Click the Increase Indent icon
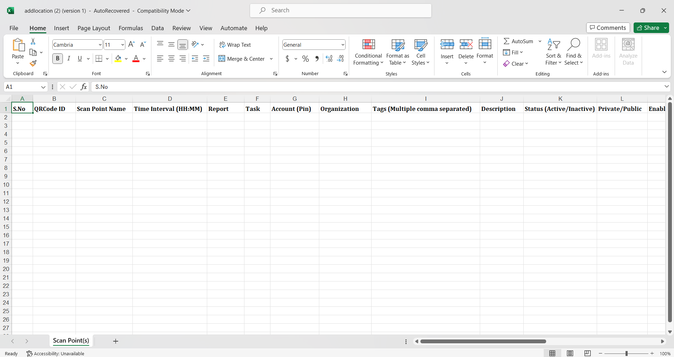The width and height of the screenshot is (674, 357). (x=207, y=59)
